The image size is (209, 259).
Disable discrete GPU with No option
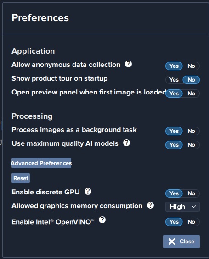(191, 193)
